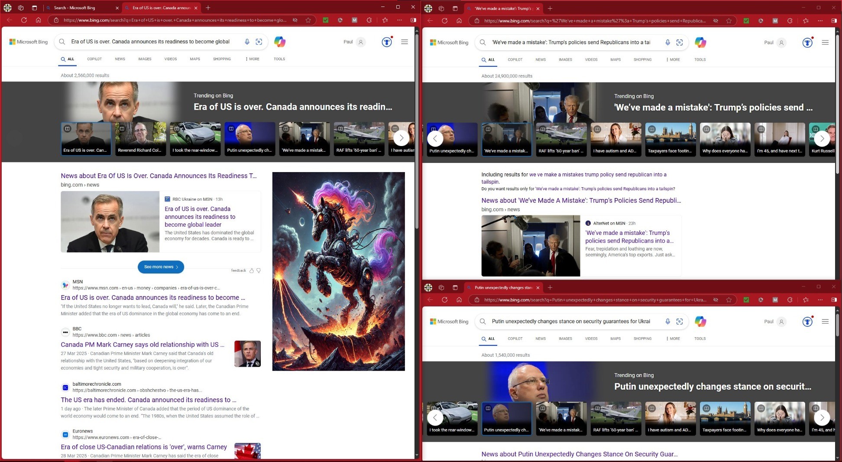The image size is (842, 462).
Task: Click the Microsoft Bing logo in the left window
Action: 29,42
